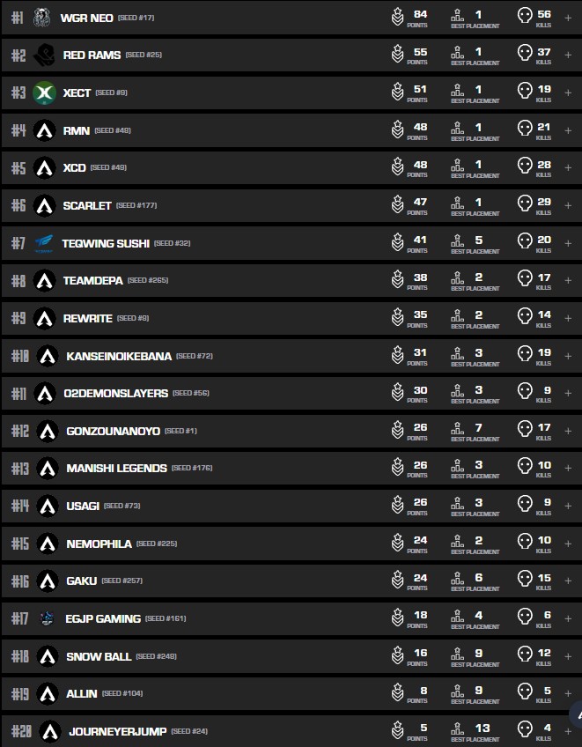Click the Red Rams team logo
The height and width of the screenshot is (747, 582).
tap(44, 55)
